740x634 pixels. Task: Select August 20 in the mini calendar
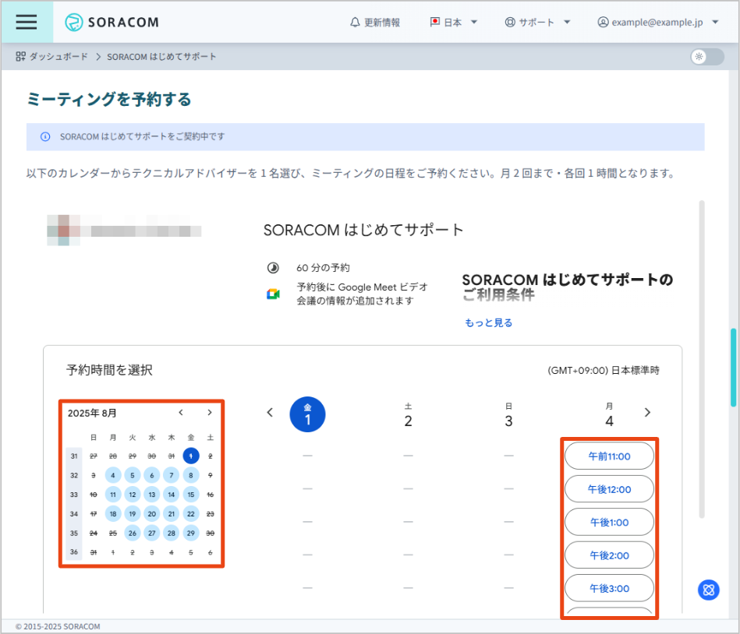click(152, 514)
